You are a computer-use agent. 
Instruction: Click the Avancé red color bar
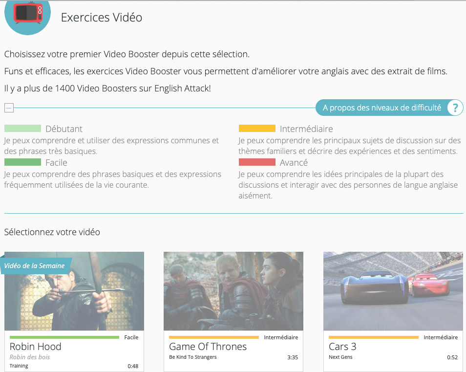257,162
